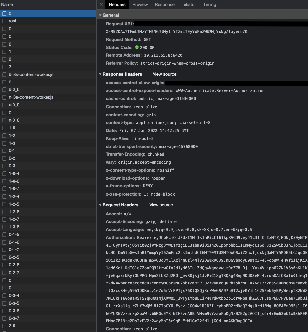The width and height of the screenshot is (308, 332).
Task: Click the Accept-Language header value
Action: coord(199,230)
